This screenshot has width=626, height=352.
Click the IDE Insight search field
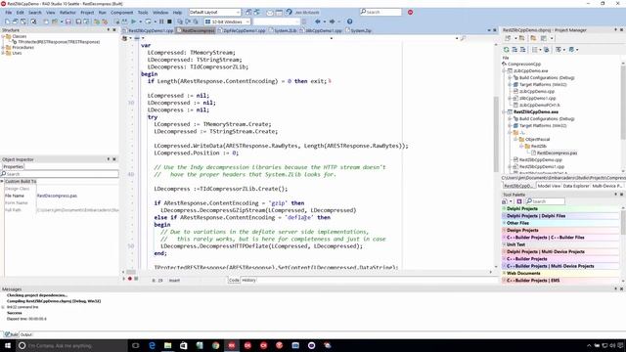(380, 13)
